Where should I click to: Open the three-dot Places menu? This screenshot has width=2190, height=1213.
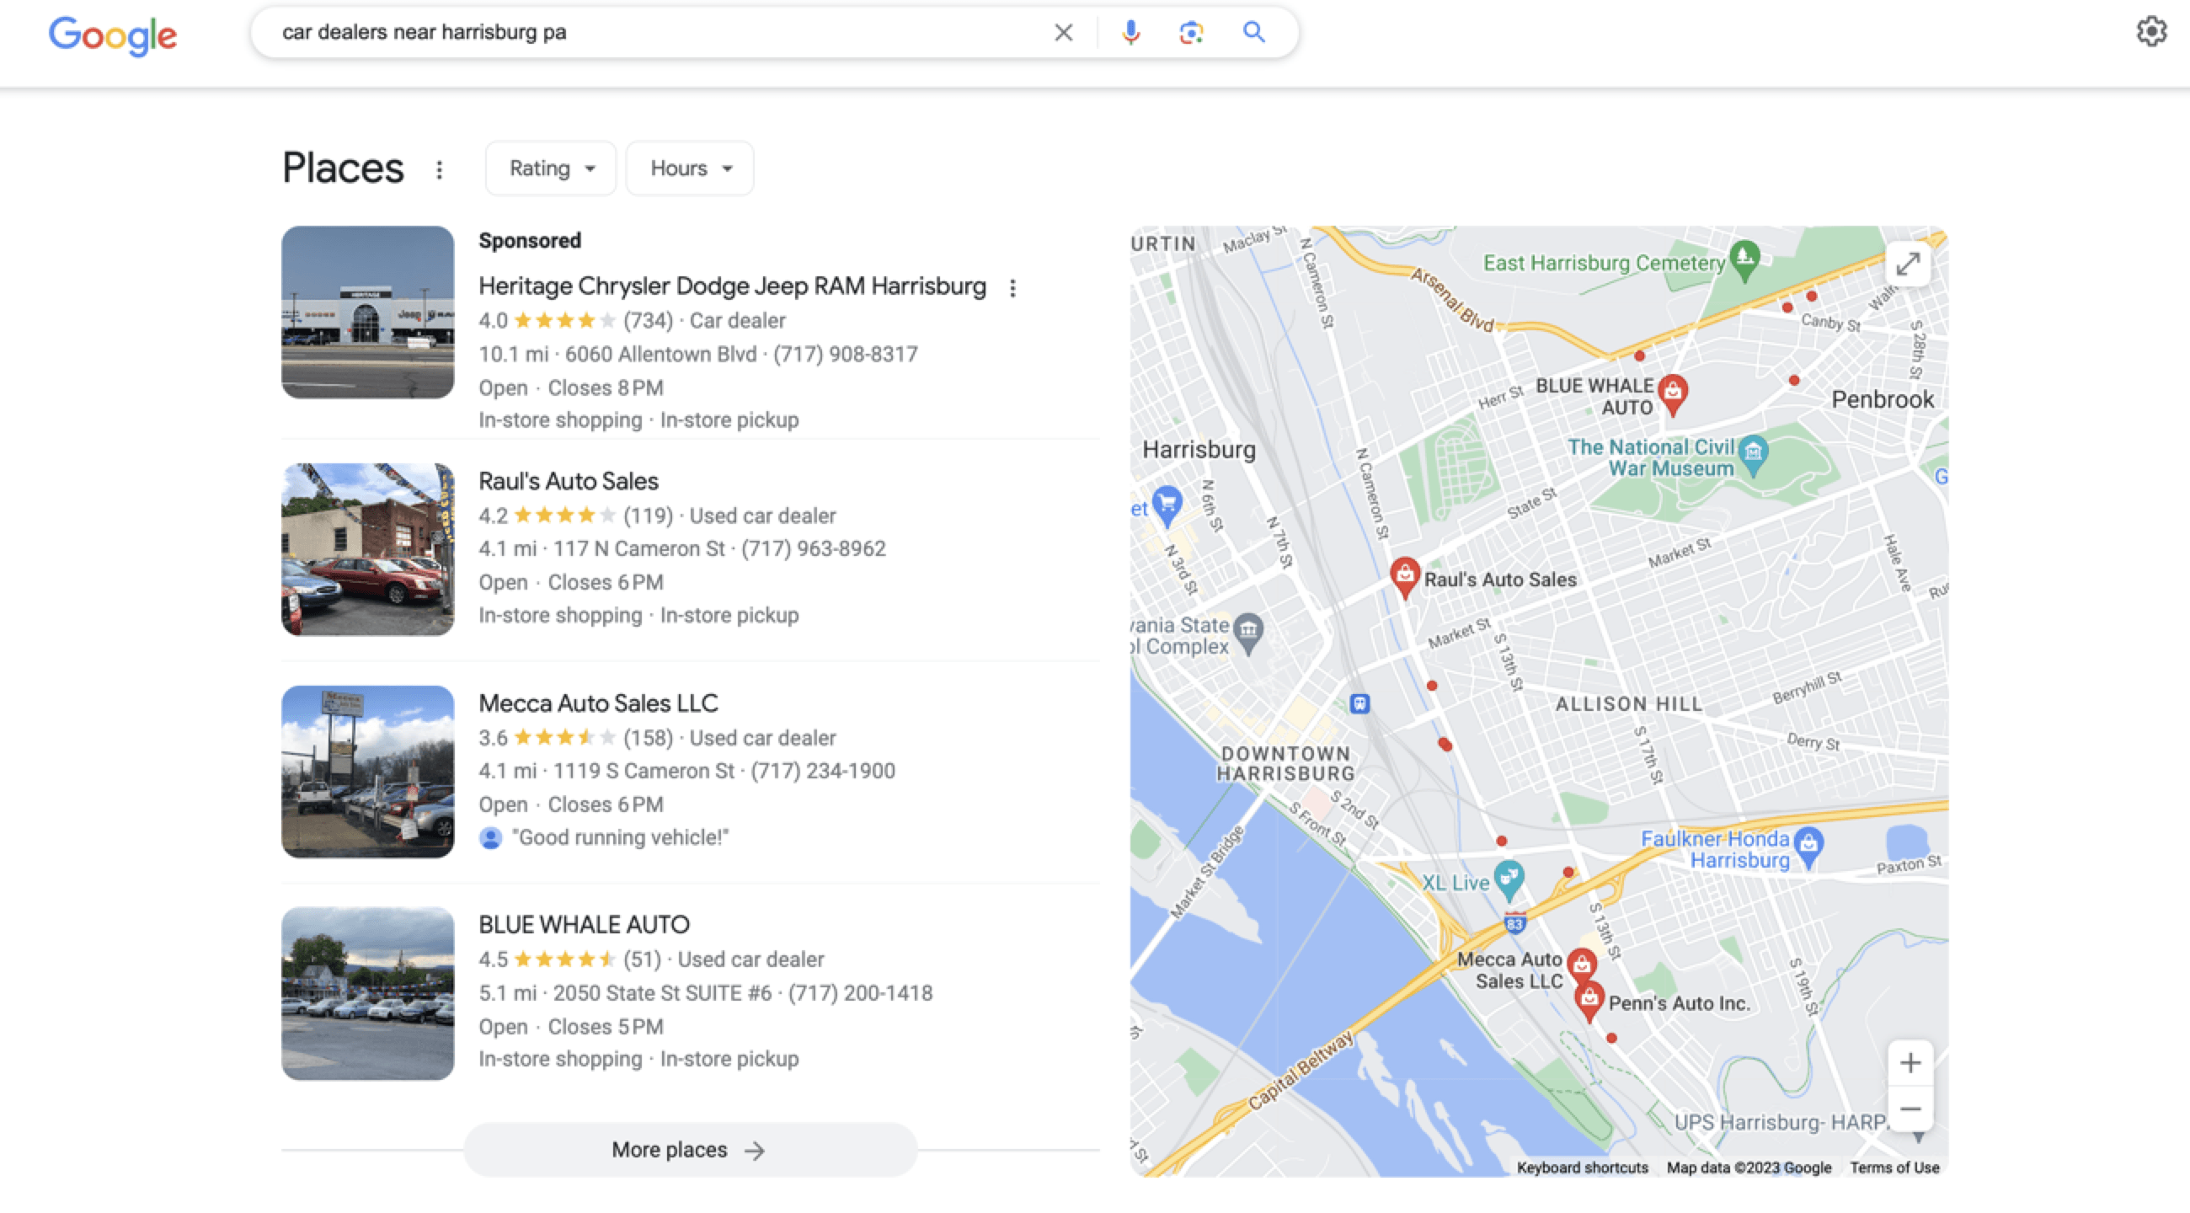tap(442, 168)
